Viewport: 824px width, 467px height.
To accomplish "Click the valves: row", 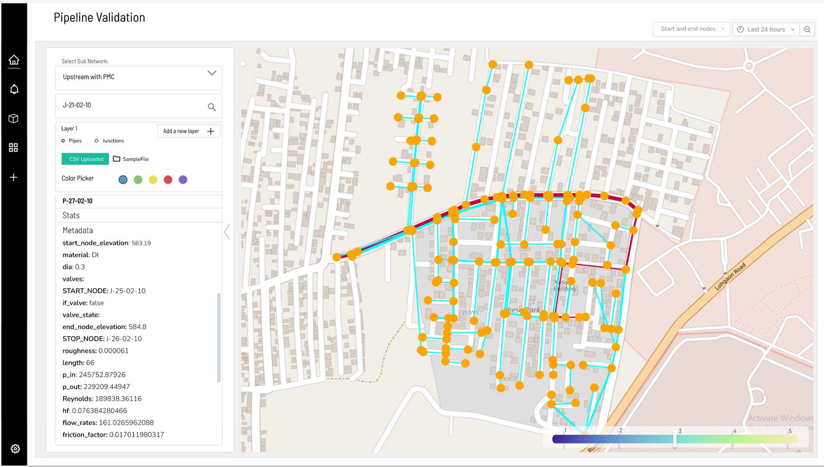I will pyautogui.click(x=73, y=279).
